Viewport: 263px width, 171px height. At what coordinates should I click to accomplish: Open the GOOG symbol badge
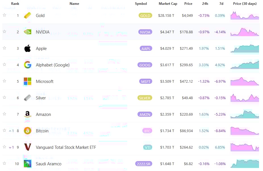coord(145,65)
